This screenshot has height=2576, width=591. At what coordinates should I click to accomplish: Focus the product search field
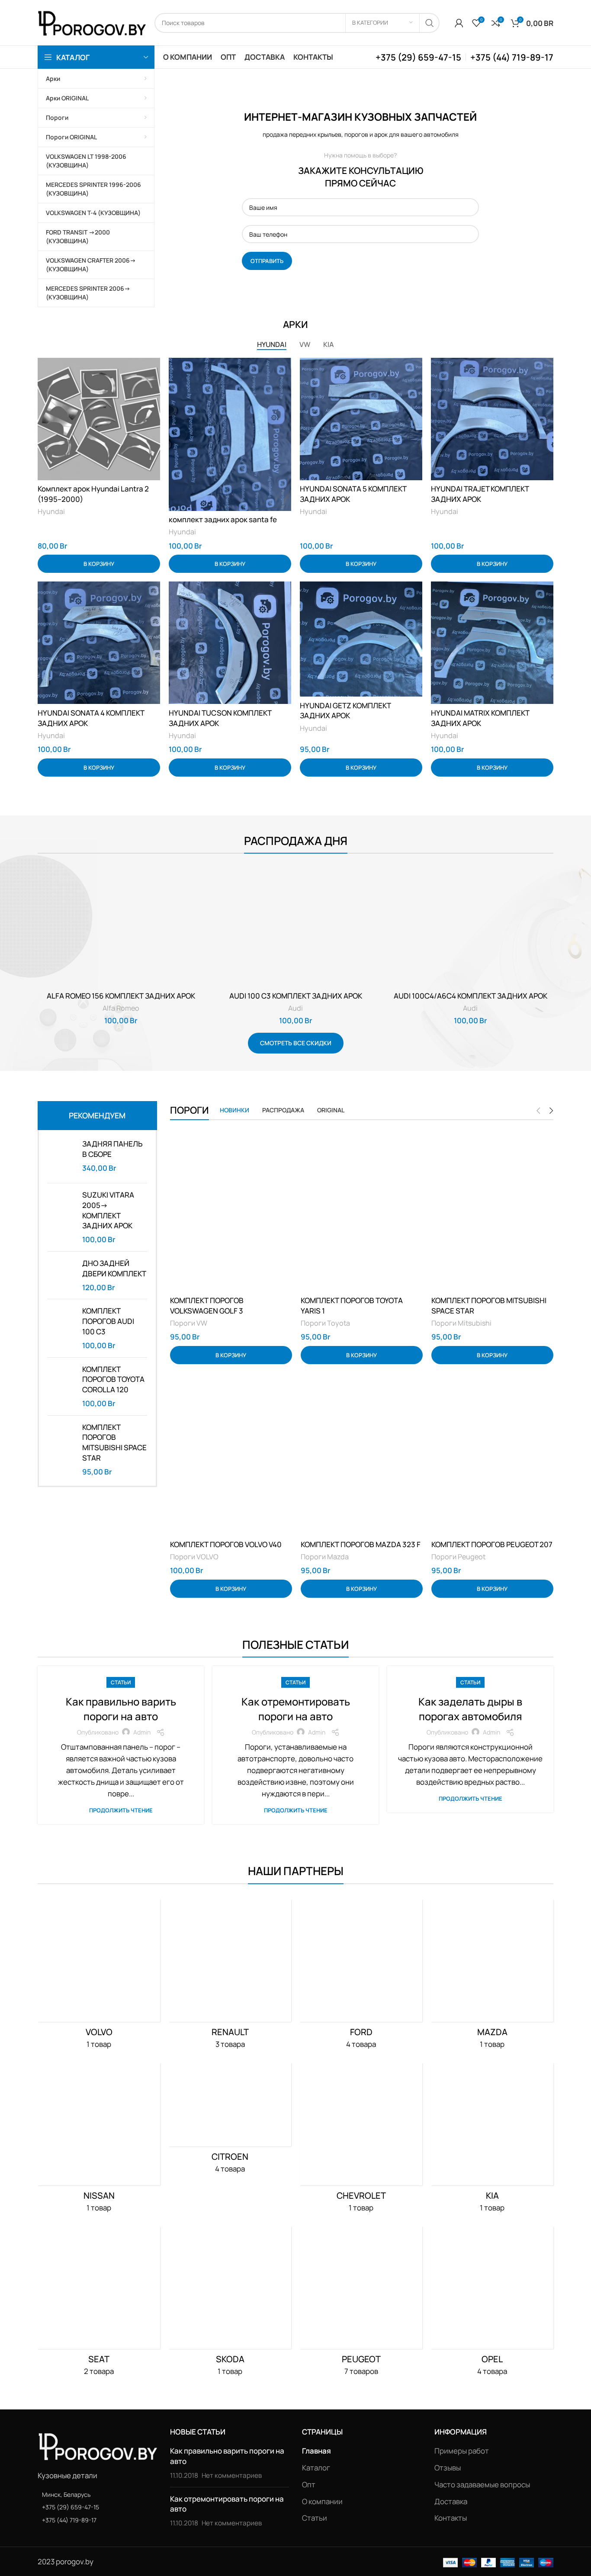click(251, 23)
